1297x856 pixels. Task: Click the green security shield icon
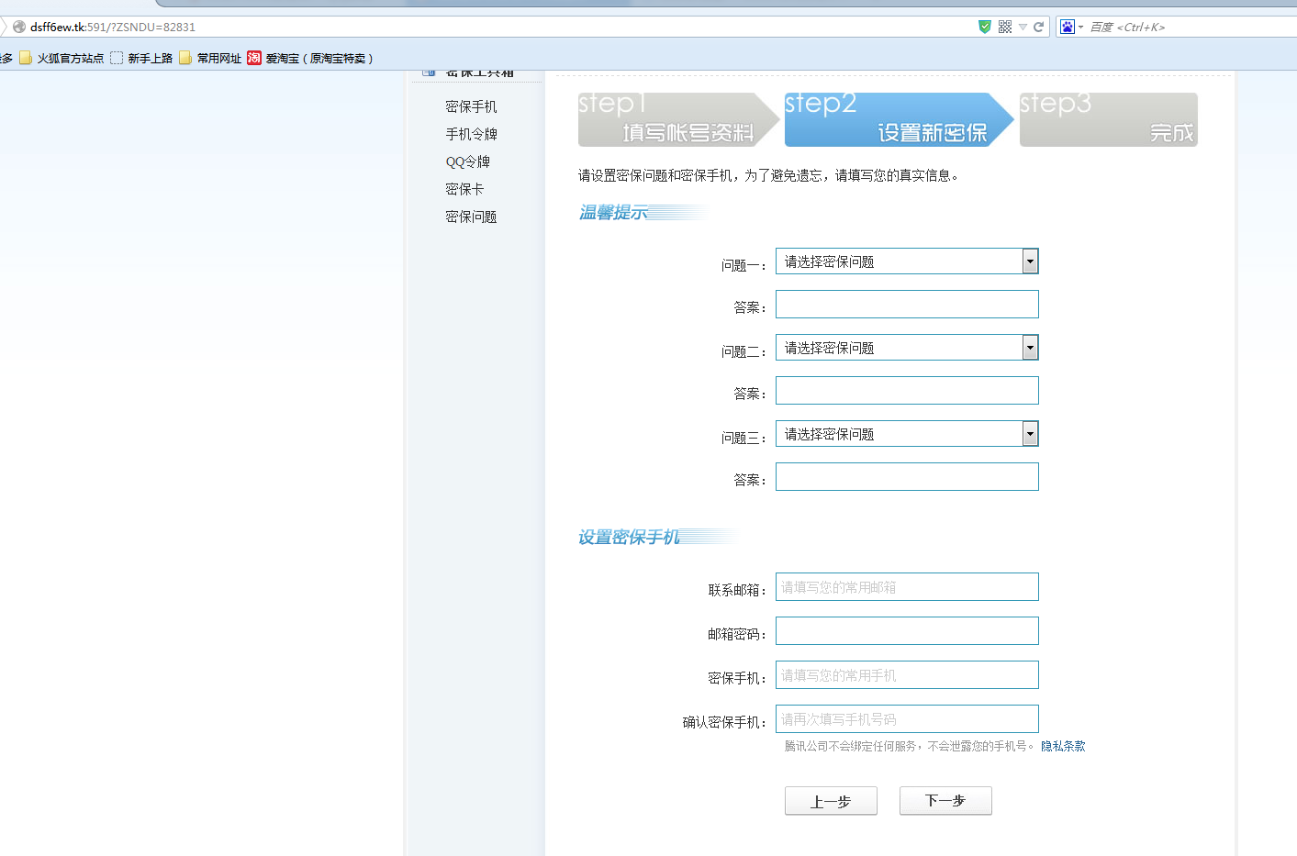[985, 27]
